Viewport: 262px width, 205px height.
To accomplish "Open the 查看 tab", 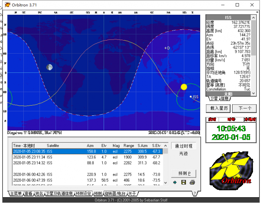I will tap(29, 194).
